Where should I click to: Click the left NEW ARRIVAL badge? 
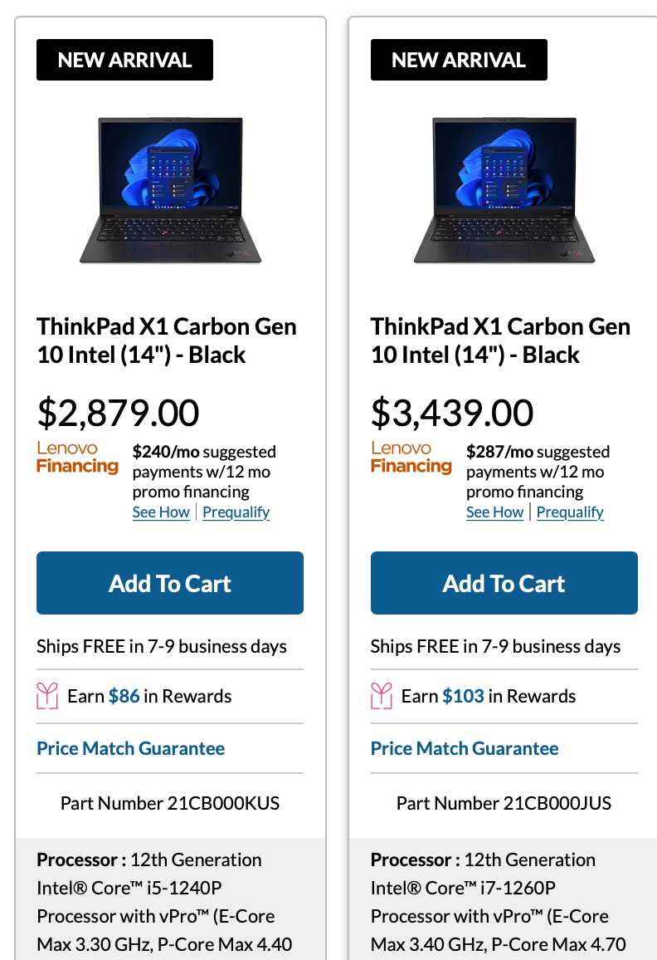point(124,60)
